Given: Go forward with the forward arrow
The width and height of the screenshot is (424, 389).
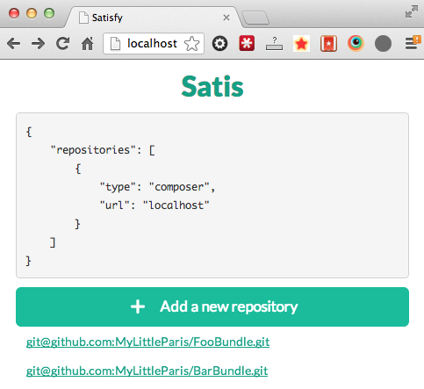Looking at the screenshot, I should (x=38, y=44).
